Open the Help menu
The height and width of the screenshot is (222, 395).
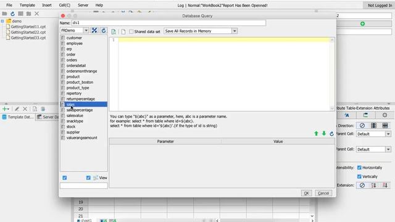point(99,5)
